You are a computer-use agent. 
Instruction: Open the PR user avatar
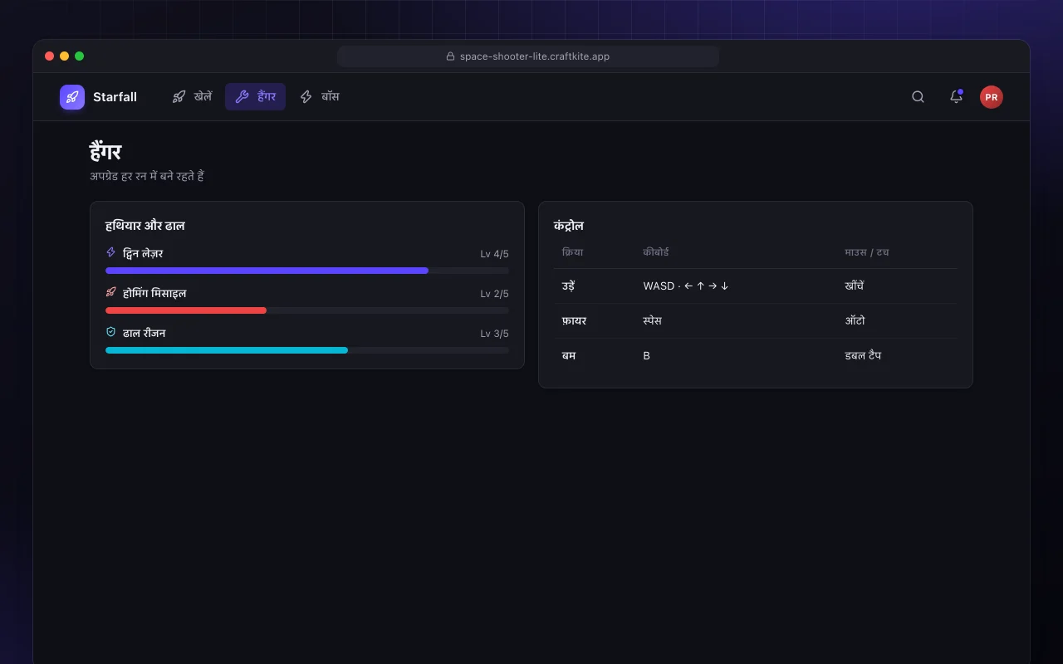coord(991,97)
